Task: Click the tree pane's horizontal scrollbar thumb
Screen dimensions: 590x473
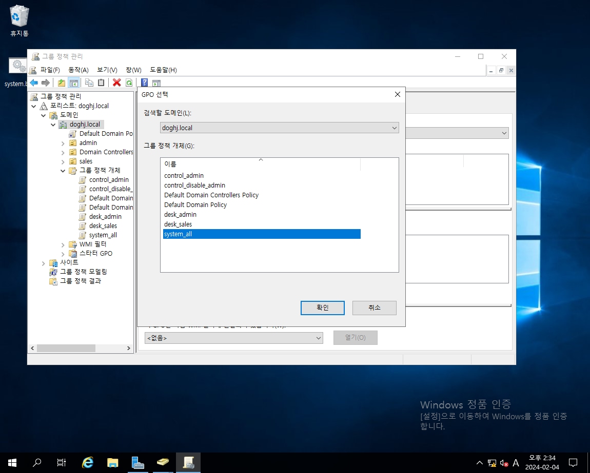Action: coord(66,348)
